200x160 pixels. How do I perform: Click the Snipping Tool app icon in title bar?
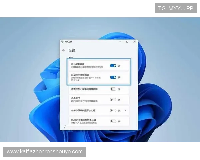click(62, 42)
